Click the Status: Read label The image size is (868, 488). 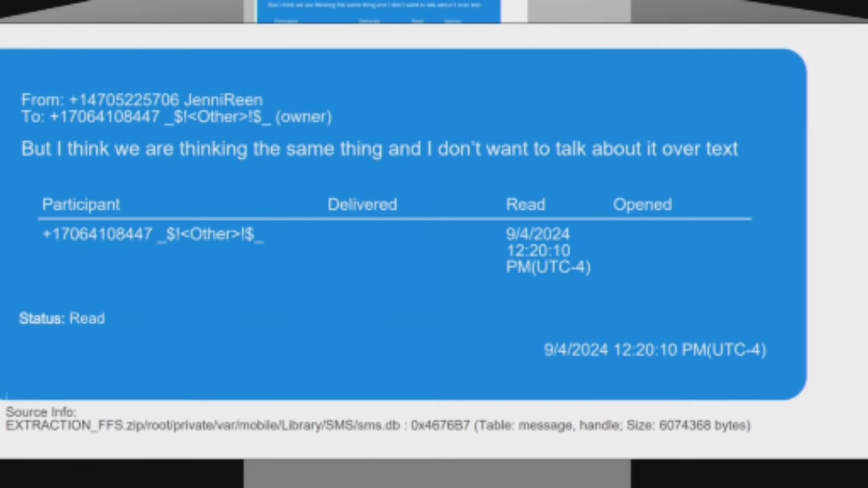[x=62, y=319]
